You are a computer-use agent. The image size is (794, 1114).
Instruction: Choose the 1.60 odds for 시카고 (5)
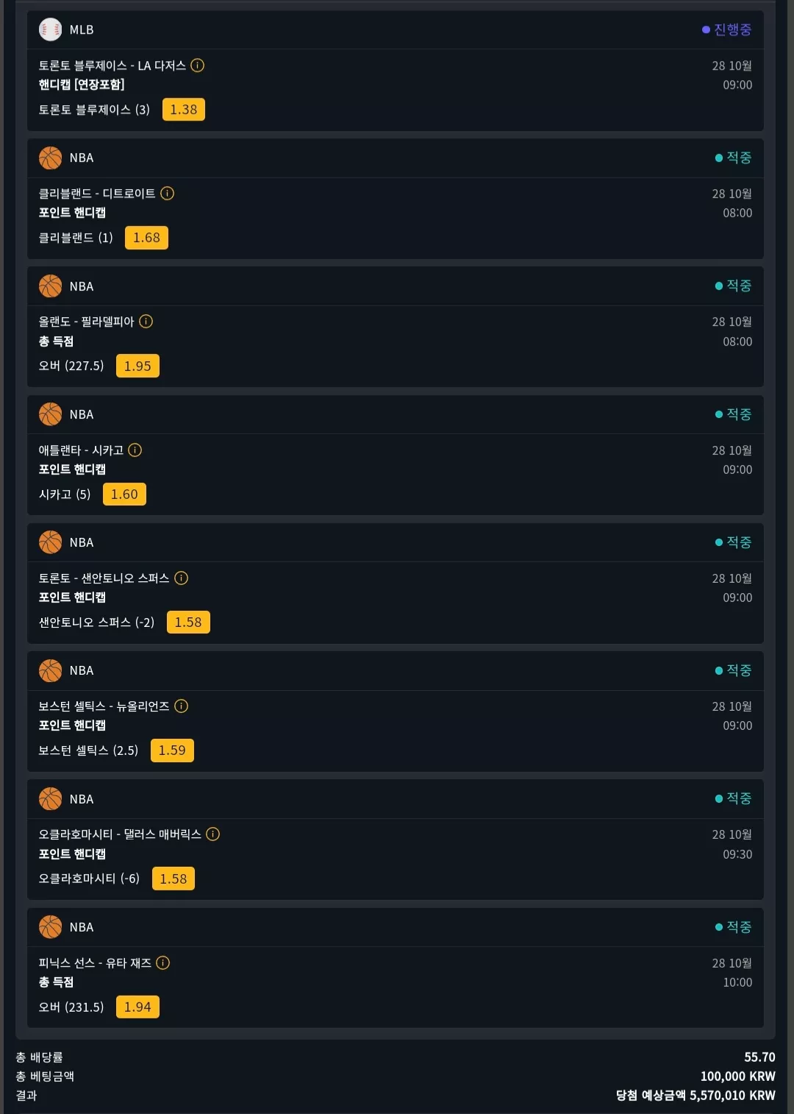(124, 494)
